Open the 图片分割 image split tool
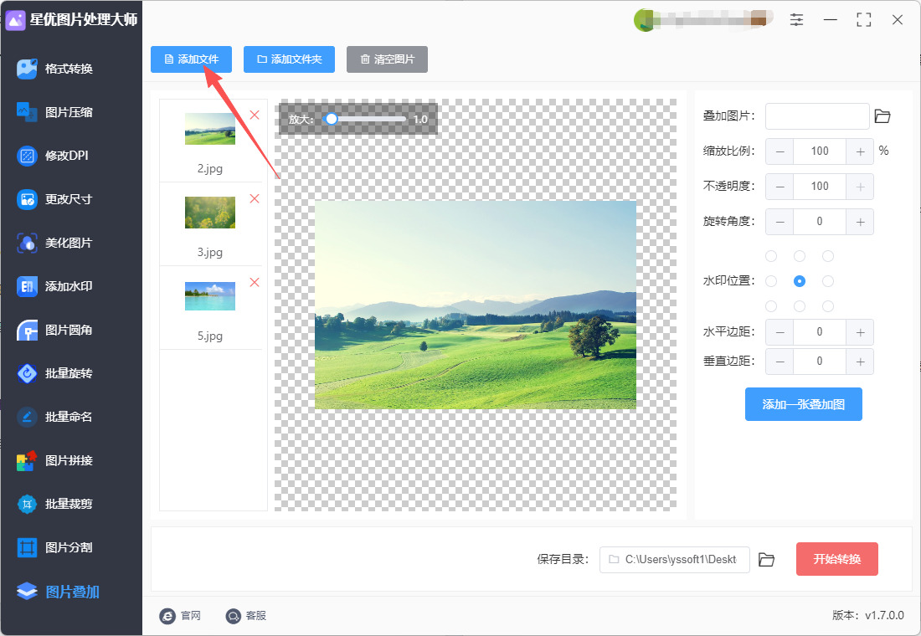 click(55, 547)
